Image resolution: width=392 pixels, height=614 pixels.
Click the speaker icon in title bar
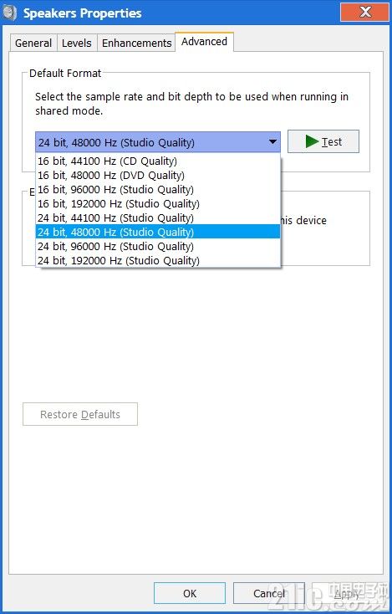pos(9,13)
